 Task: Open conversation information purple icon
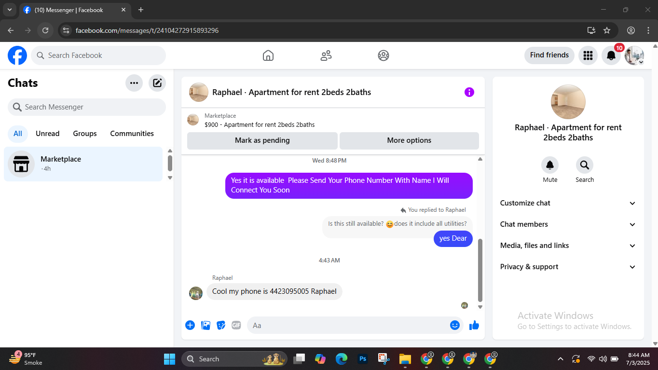pyautogui.click(x=469, y=92)
